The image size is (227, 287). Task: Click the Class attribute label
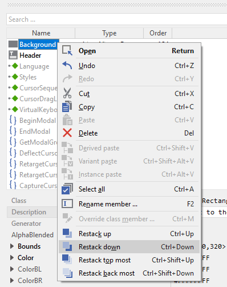(x=19, y=201)
